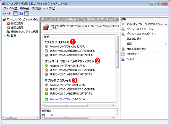The height and width of the screenshot is (126, 170).
Task: Open the 表示(V) menu
Action: click(36, 8)
